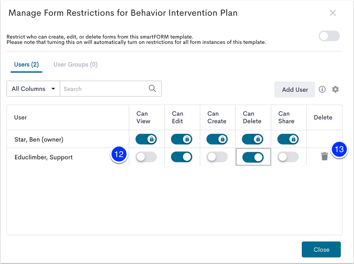Image resolution: width=354 pixels, height=264 pixels.
Task: Select the Educlimber, Support user name
Action: point(44,157)
